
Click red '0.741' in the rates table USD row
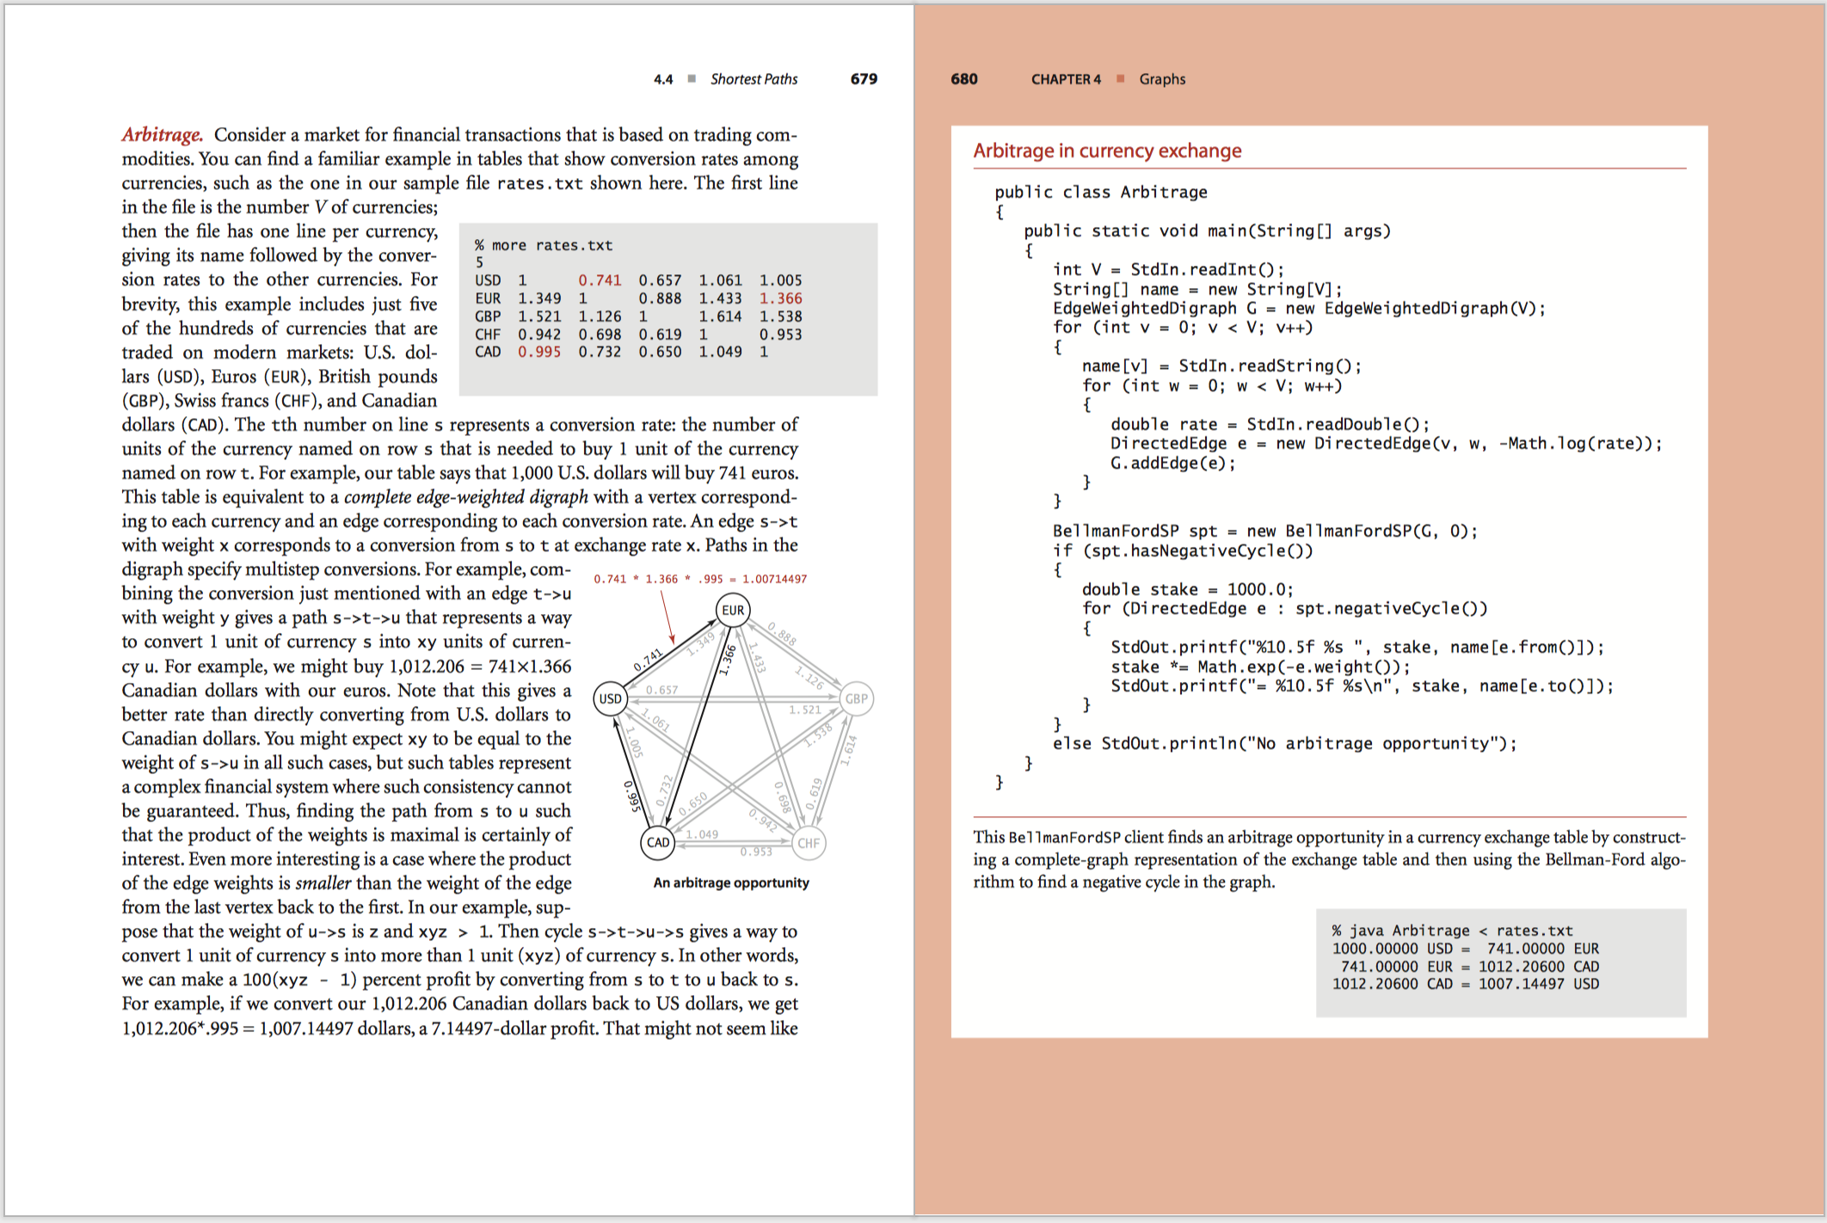pos(600,280)
